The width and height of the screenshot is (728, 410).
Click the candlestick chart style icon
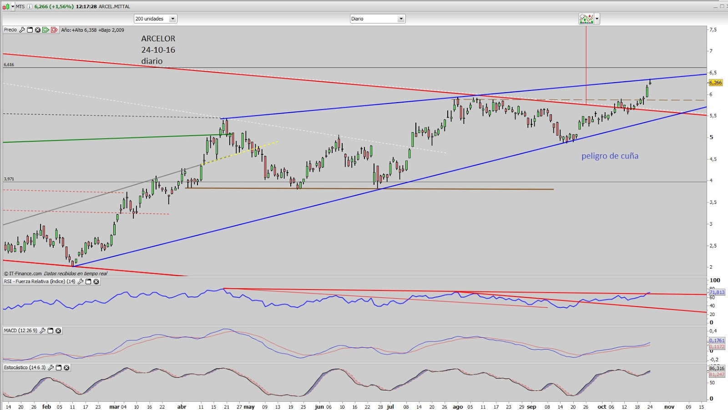click(6, 6)
